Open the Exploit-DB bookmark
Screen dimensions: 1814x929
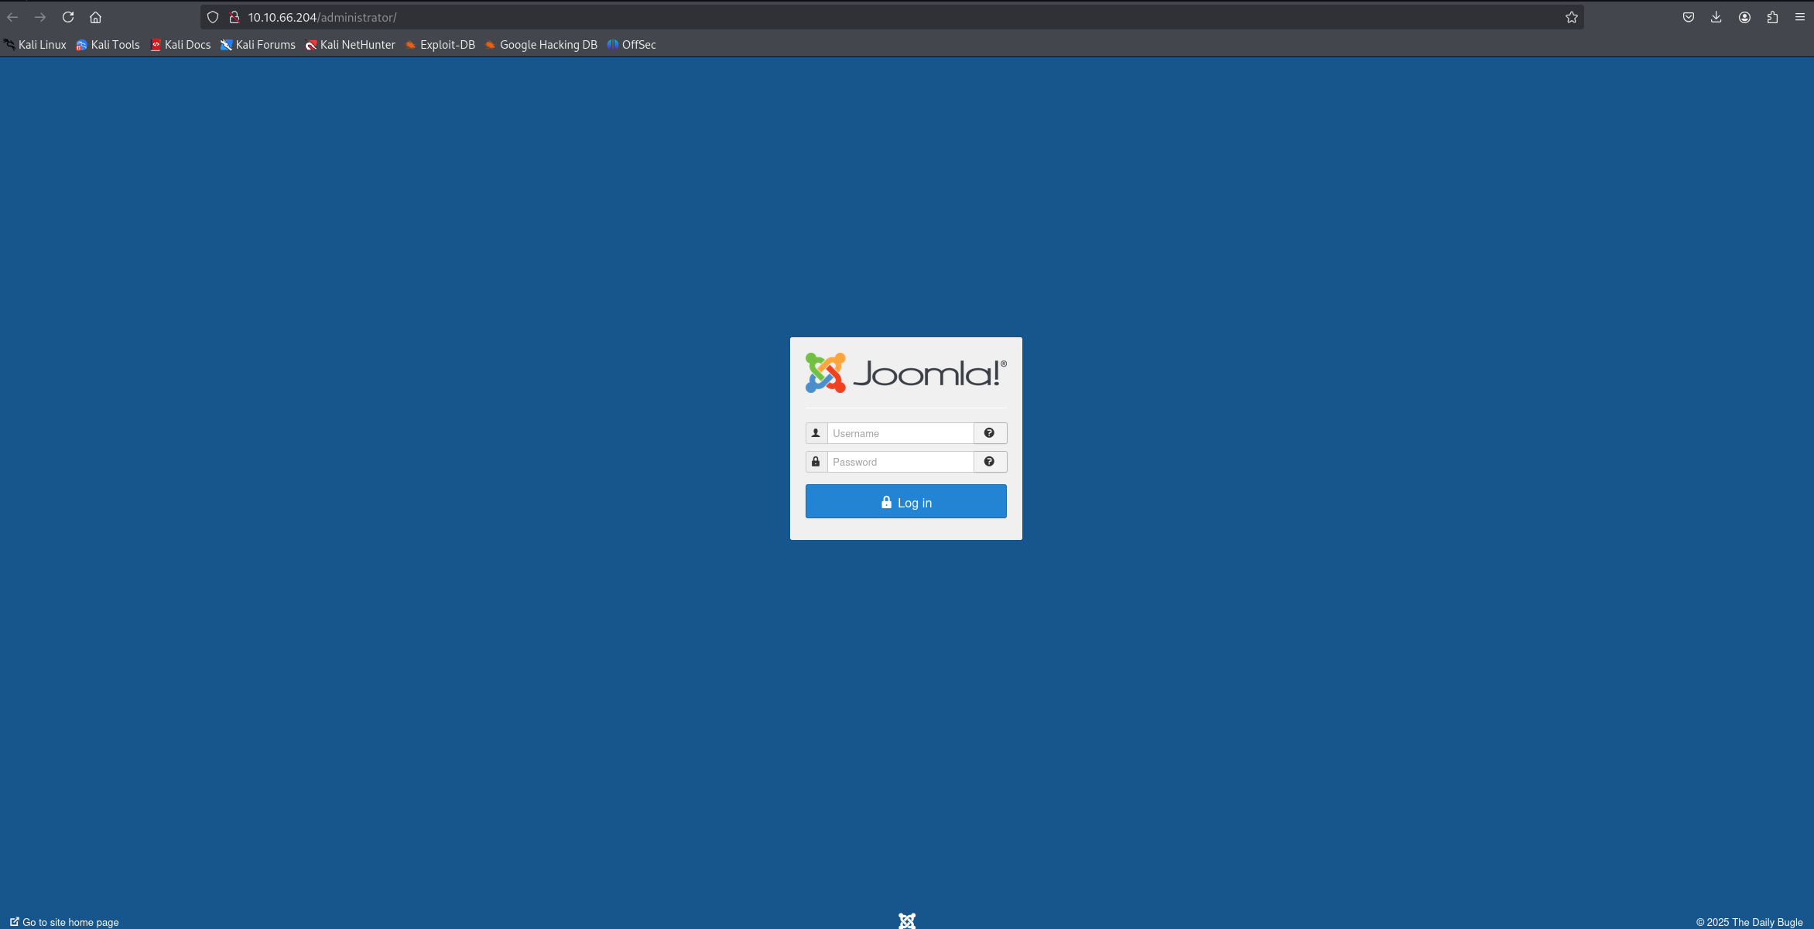440,45
